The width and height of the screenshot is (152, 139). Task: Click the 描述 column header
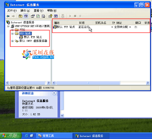pyautogui.click(x=64, y=23)
